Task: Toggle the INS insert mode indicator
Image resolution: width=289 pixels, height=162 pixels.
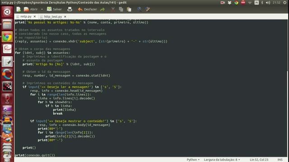Action: [280, 160]
